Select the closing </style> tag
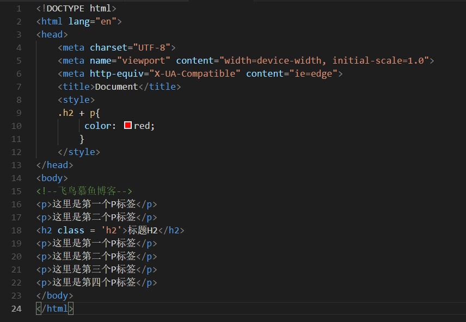This screenshot has width=466, height=322. 79,152
